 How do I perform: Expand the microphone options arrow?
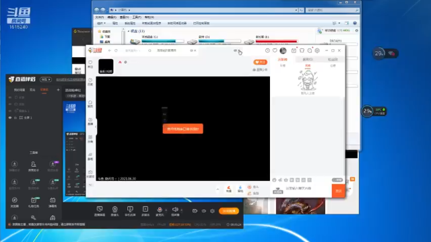(x=166, y=210)
